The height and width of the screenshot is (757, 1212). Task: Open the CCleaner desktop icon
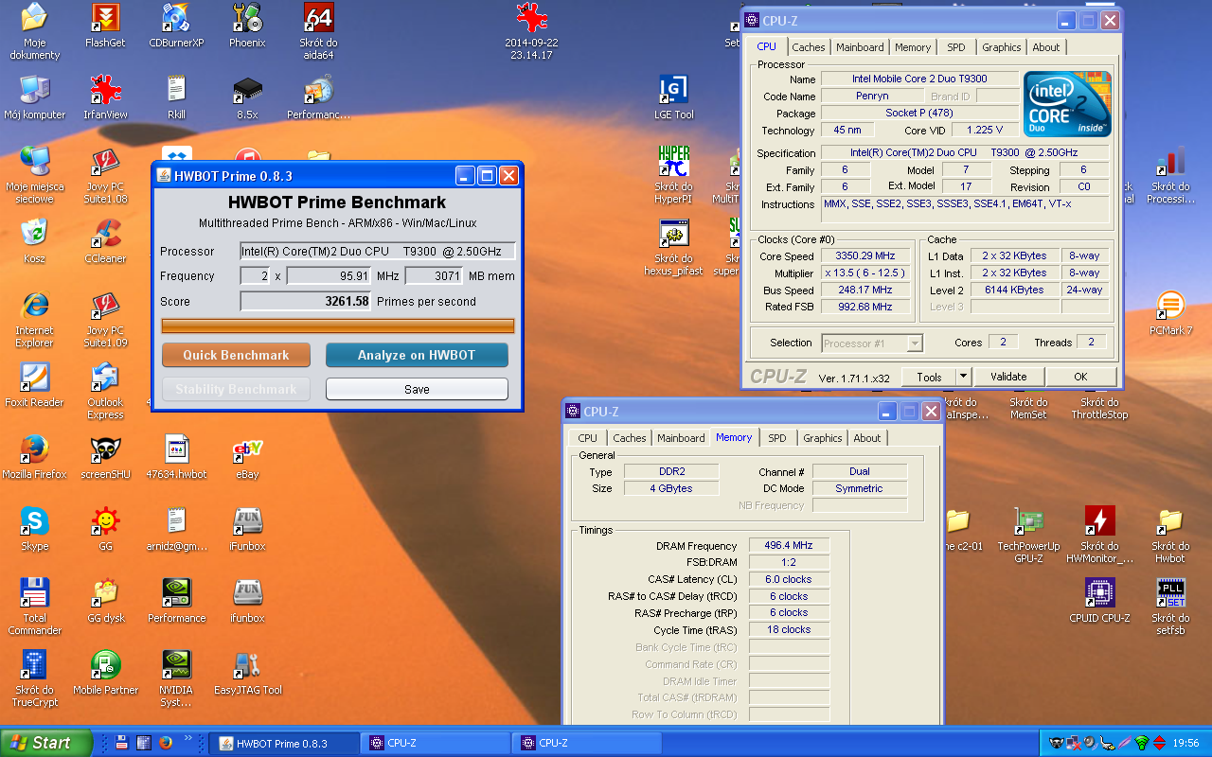pos(105,233)
